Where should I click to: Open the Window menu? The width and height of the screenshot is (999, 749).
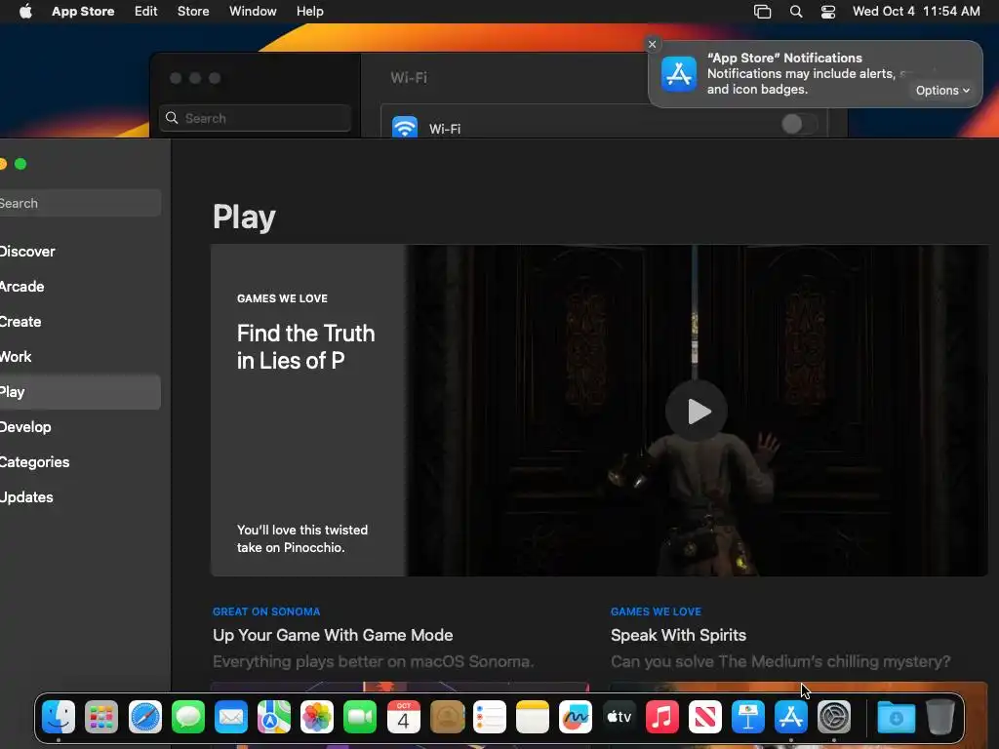pyautogui.click(x=253, y=11)
